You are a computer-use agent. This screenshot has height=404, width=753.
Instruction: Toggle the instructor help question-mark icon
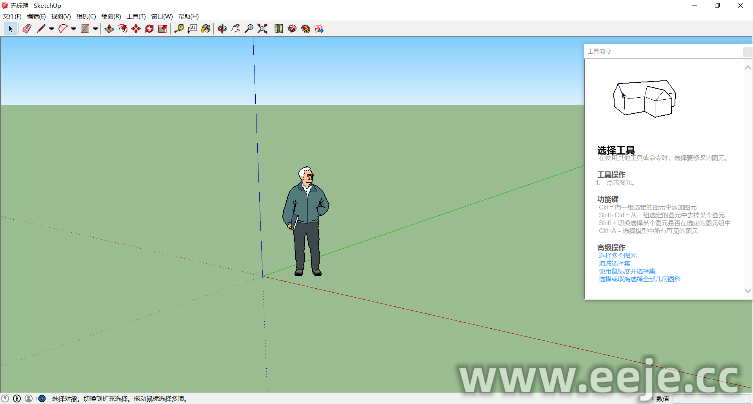42,399
